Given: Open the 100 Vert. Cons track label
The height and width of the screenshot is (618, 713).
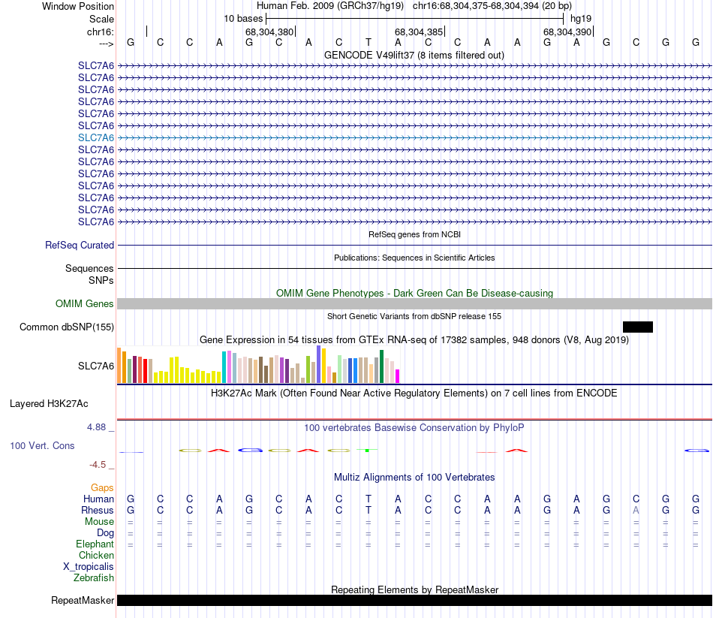Looking at the screenshot, I should (42, 445).
